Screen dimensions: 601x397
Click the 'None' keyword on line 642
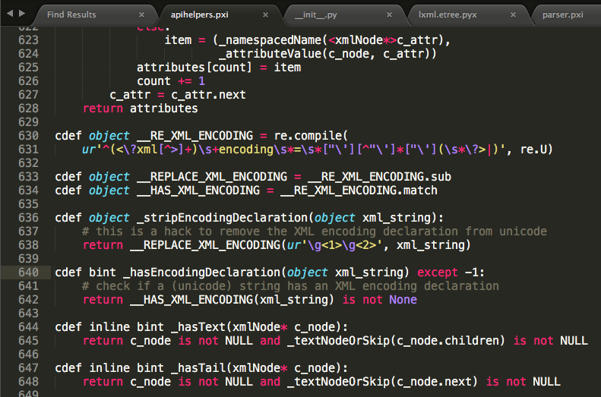[403, 300]
